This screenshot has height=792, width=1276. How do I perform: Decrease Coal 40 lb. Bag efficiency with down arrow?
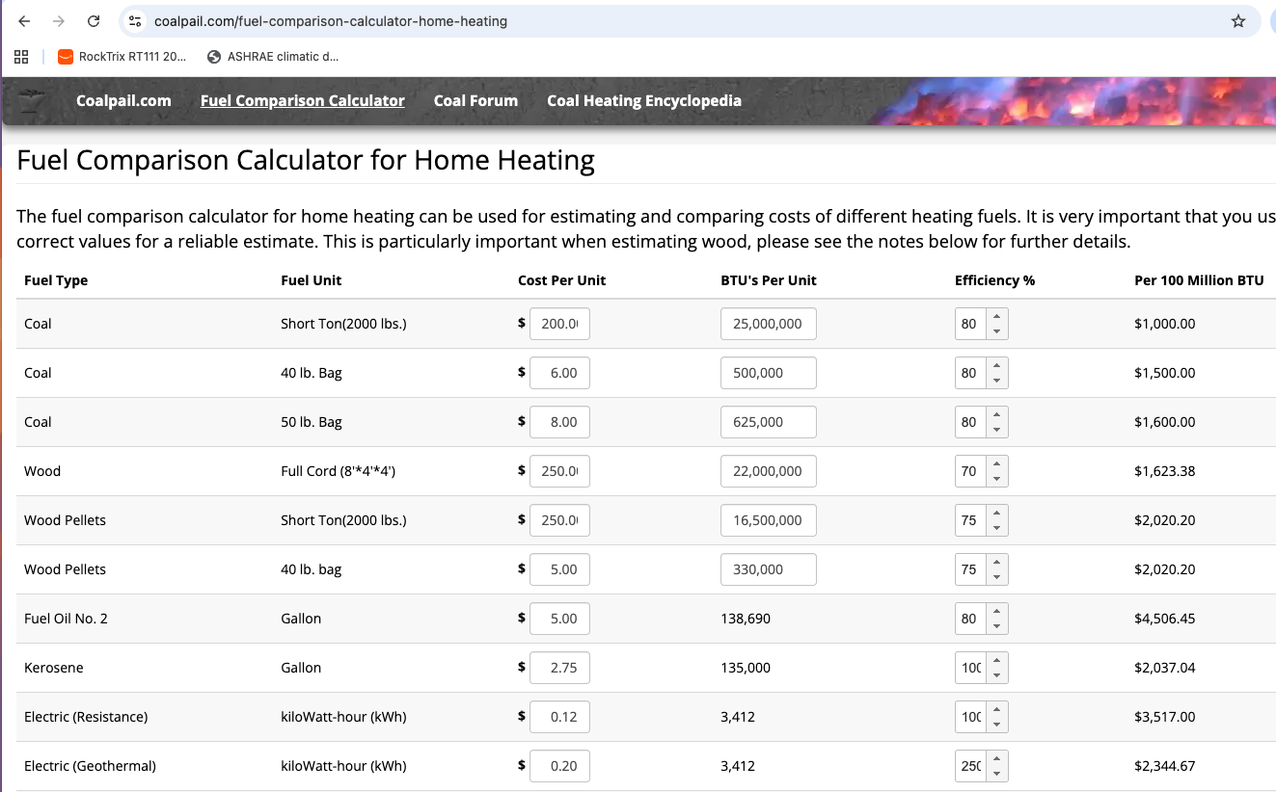(996, 381)
